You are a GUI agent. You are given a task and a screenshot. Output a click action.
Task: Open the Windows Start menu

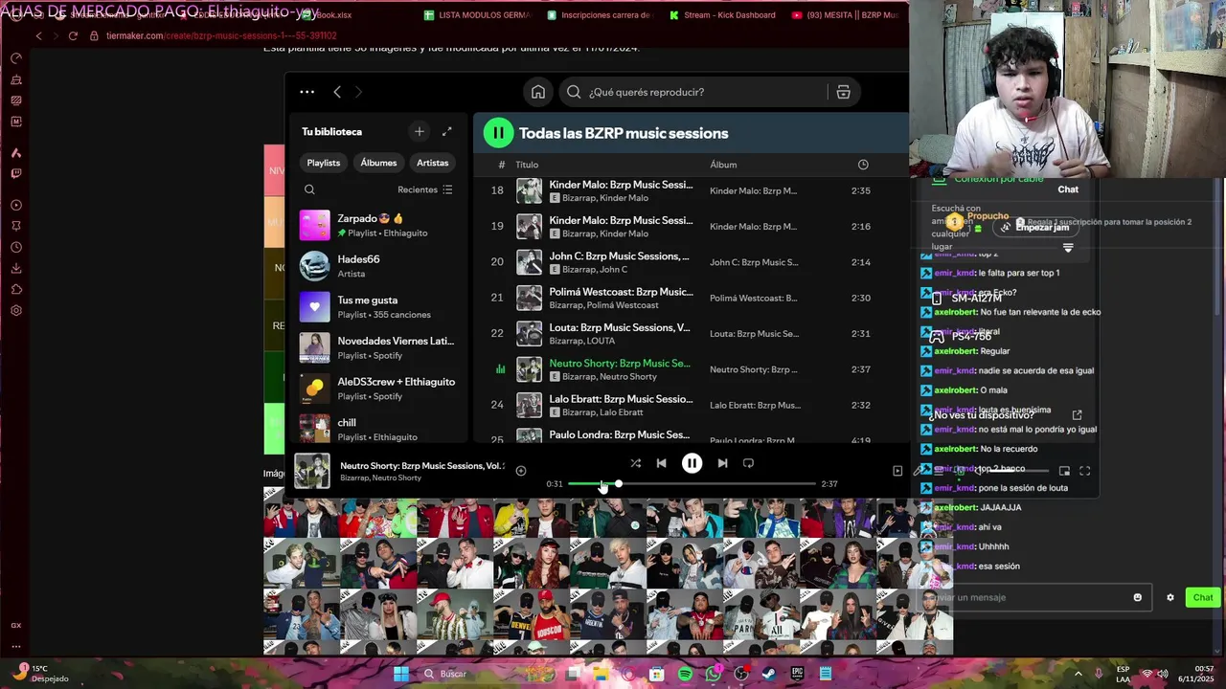[x=401, y=674]
